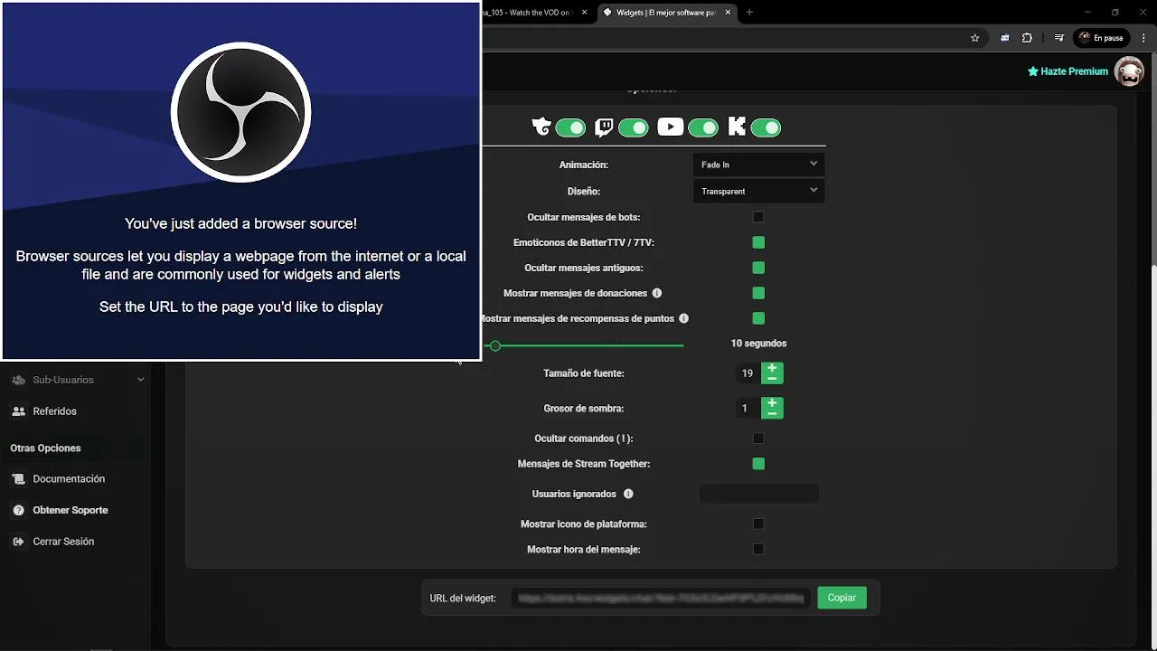The width and height of the screenshot is (1157, 651).
Task: Click the Obtener Soporte question mark icon
Action: click(x=19, y=510)
